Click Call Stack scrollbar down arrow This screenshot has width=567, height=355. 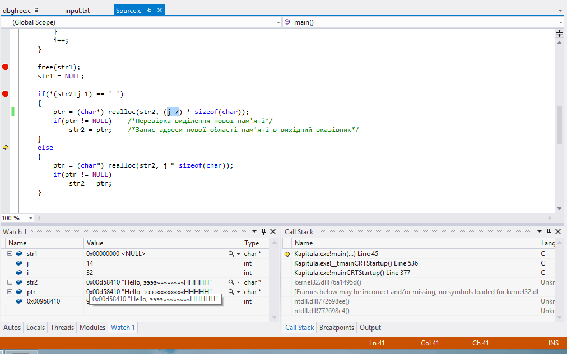pyautogui.click(x=559, y=318)
